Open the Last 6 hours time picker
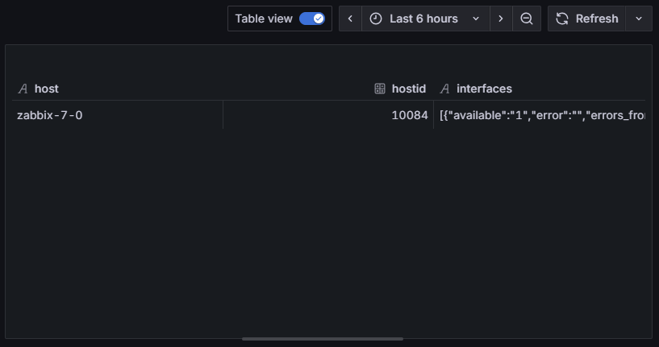Screen dimensions: 659x347 (423, 19)
